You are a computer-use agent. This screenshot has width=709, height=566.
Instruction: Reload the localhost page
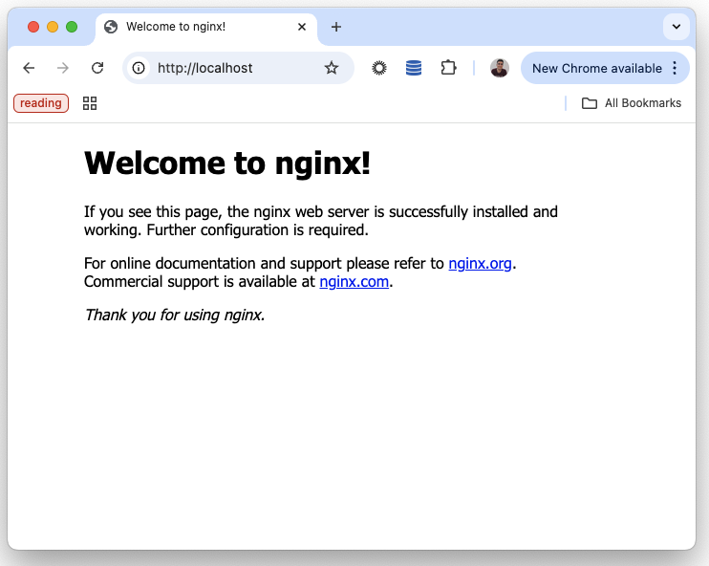97,68
